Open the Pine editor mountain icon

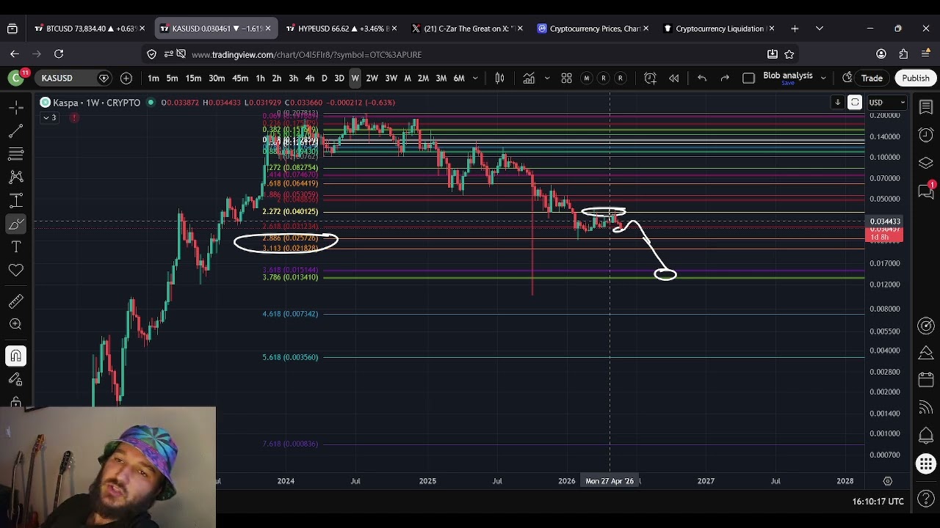click(x=926, y=353)
